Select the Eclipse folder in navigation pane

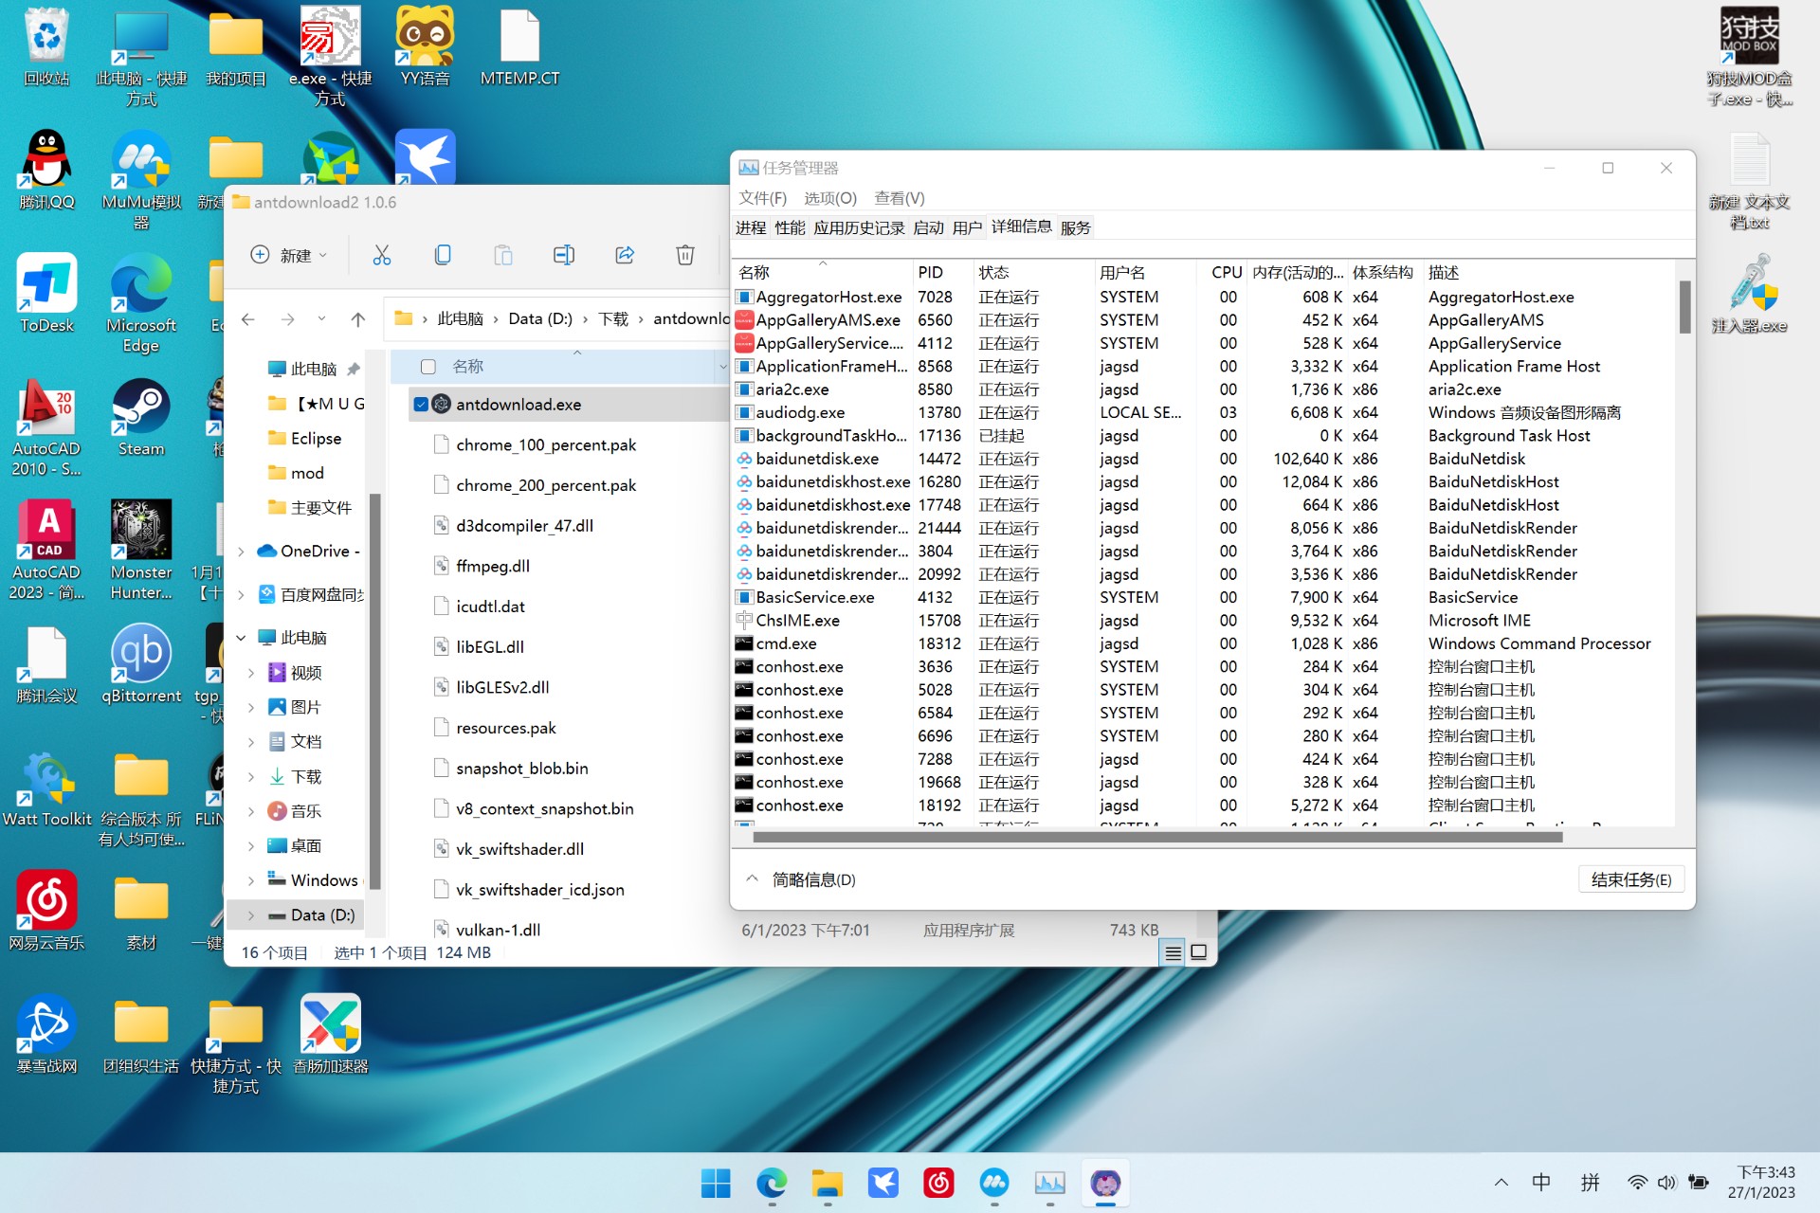pyautogui.click(x=316, y=439)
